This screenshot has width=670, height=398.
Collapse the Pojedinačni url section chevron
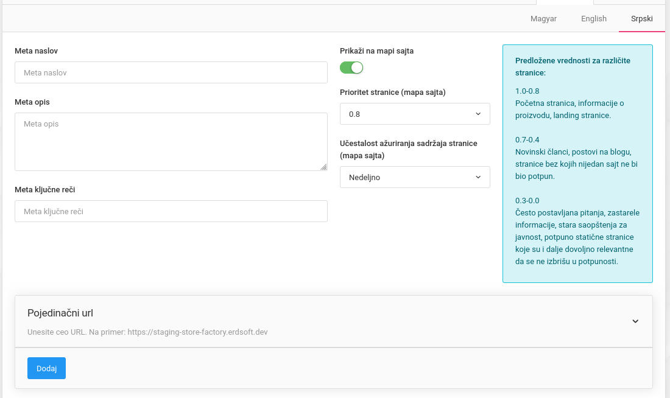[x=635, y=321]
